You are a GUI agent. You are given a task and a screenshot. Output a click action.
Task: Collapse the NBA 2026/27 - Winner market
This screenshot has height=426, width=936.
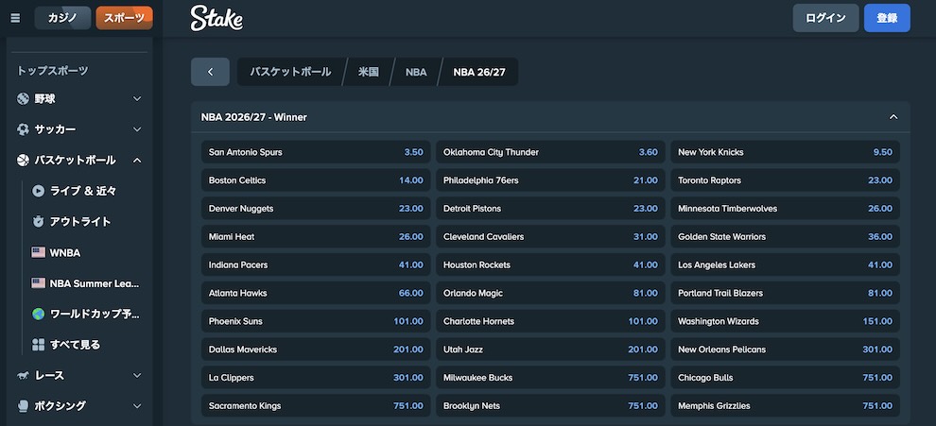(x=893, y=117)
